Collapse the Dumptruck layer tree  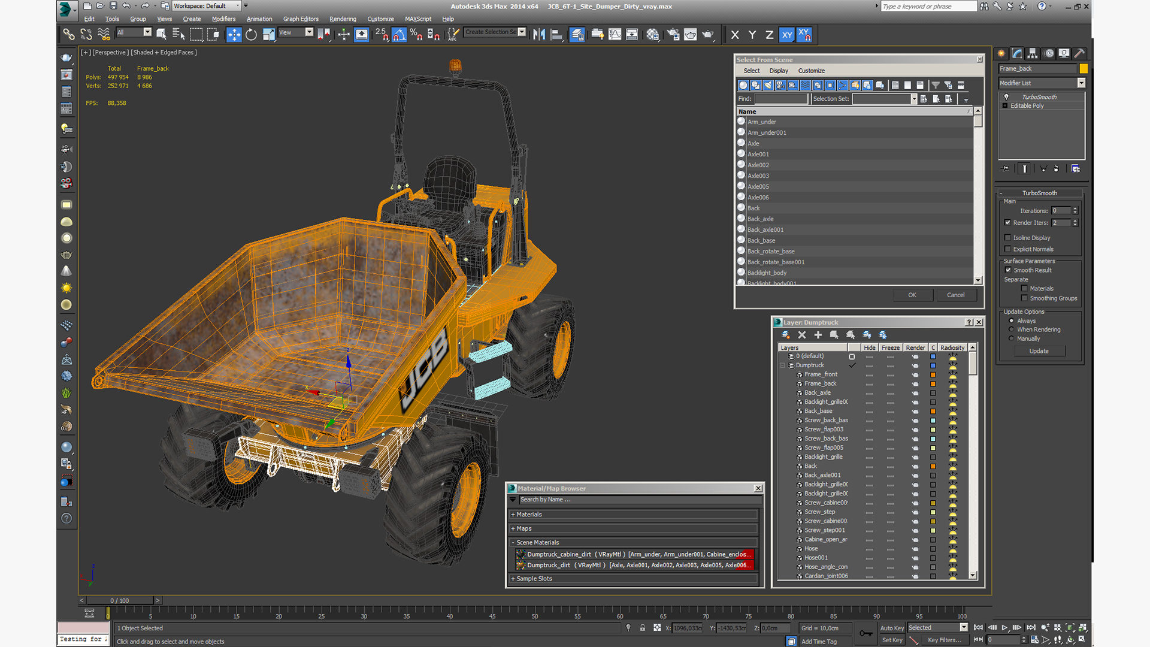pos(782,365)
